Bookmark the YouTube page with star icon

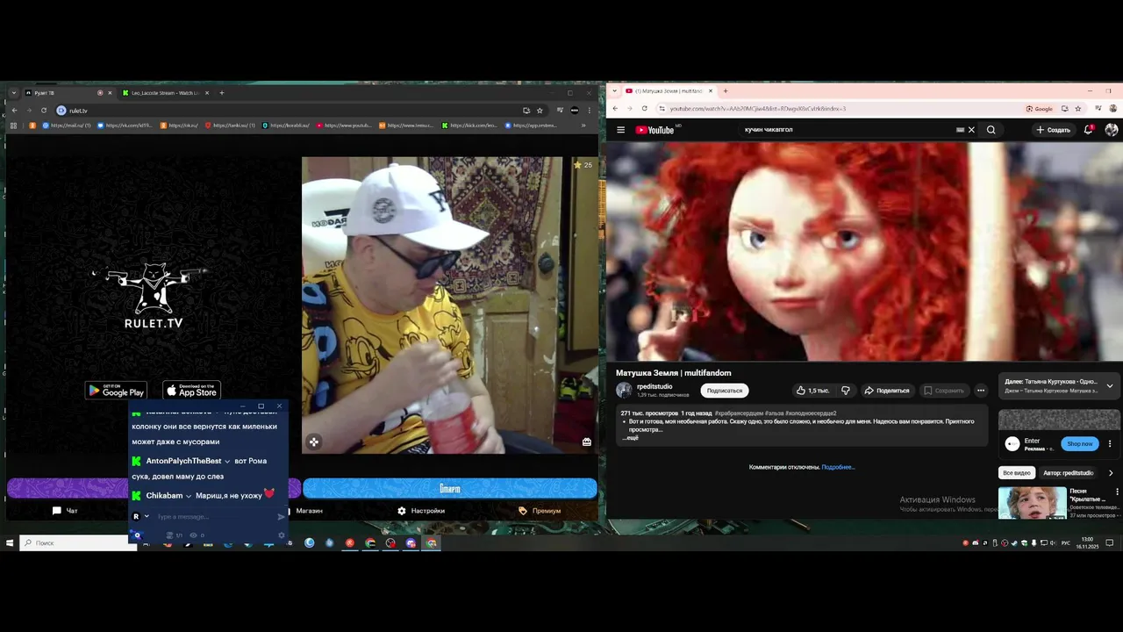pyautogui.click(x=1078, y=108)
